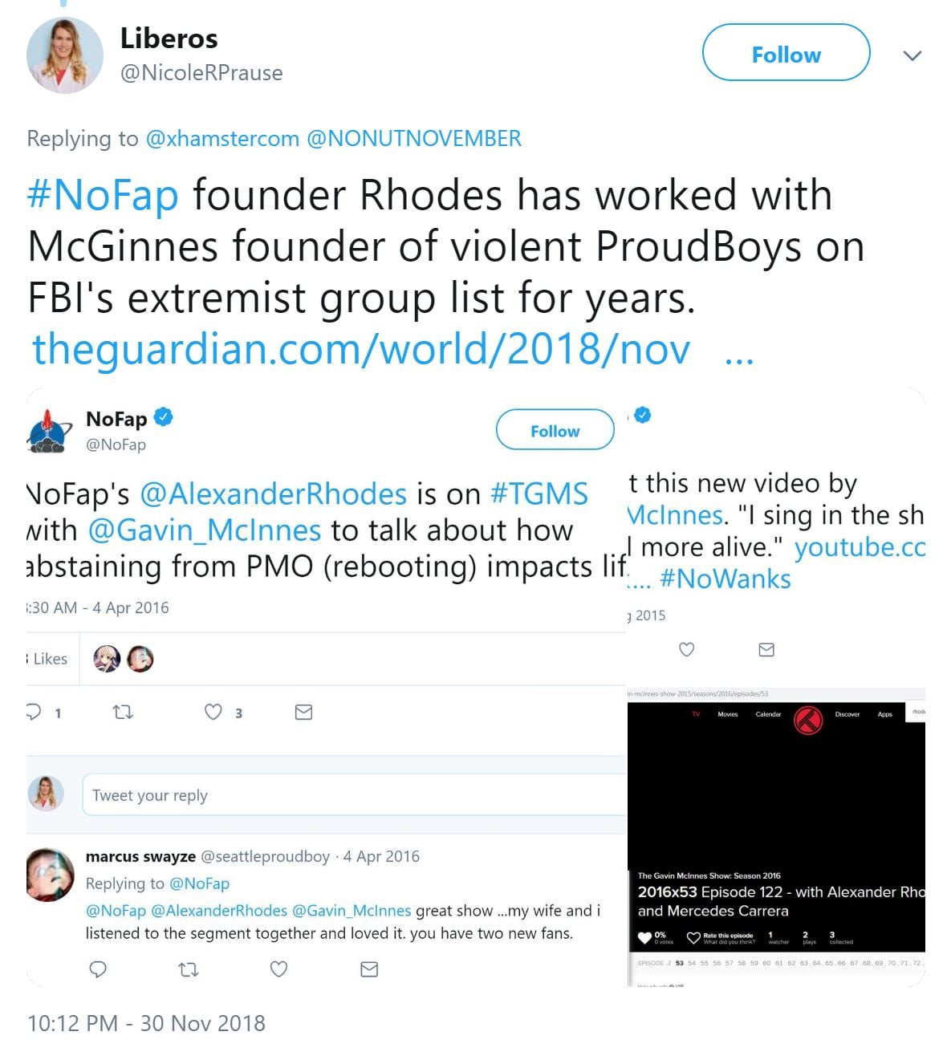Click into the Tweet your reply field

[x=354, y=795]
